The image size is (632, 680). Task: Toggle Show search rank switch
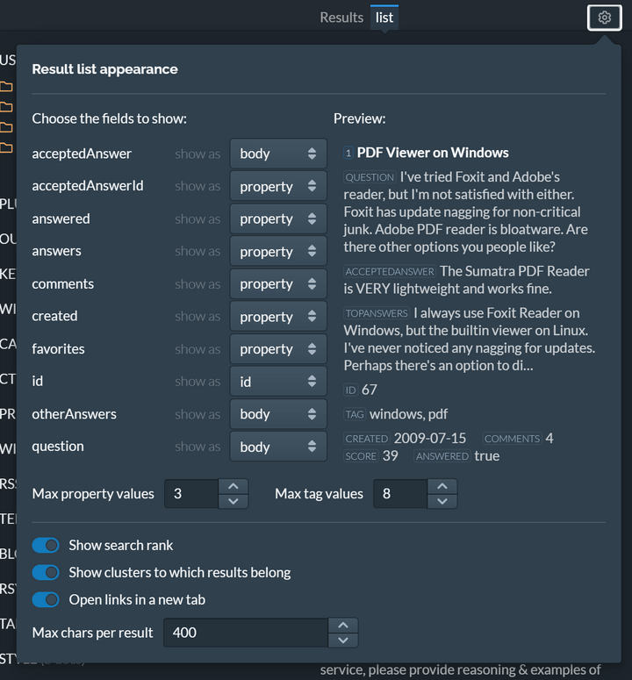click(46, 545)
